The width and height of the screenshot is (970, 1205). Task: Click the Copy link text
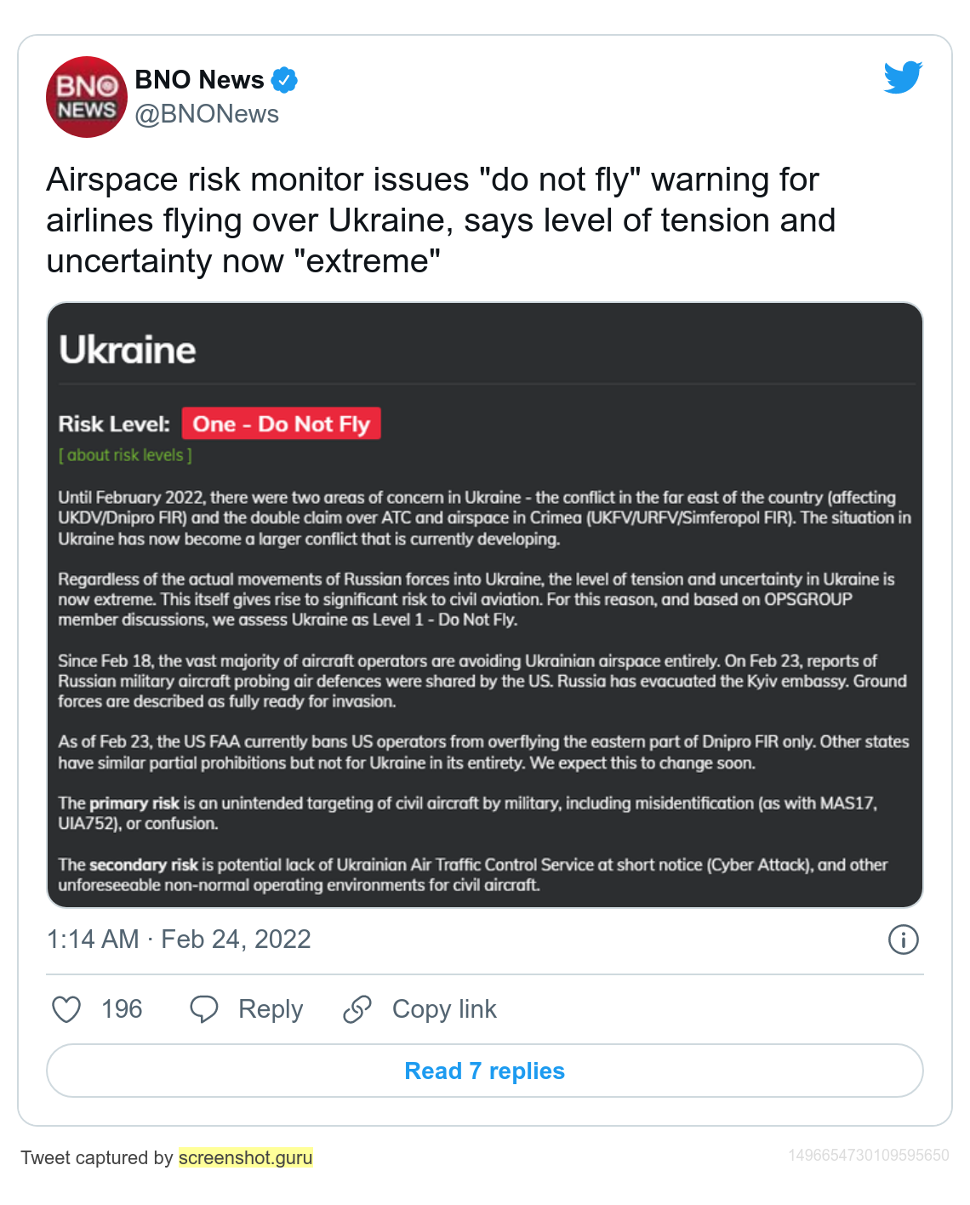point(444,1009)
